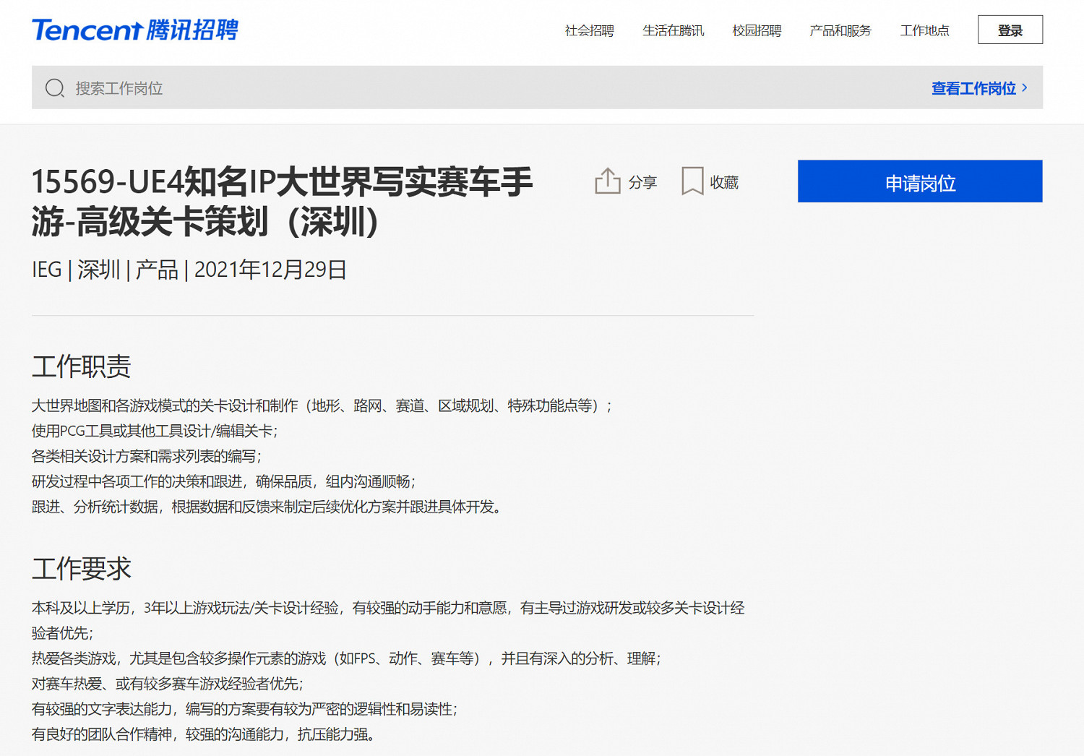Viewport: 1084px width, 756px height.
Task: Expand jobs via the chevron beside 查看工作岗位
Action: tap(1025, 87)
